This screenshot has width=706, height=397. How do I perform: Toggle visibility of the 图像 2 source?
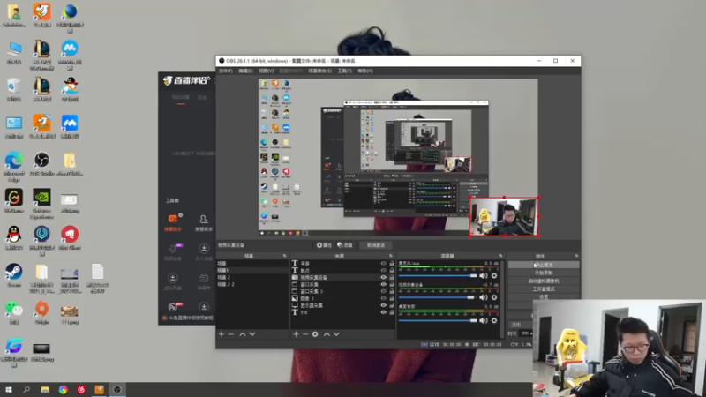(383, 298)
